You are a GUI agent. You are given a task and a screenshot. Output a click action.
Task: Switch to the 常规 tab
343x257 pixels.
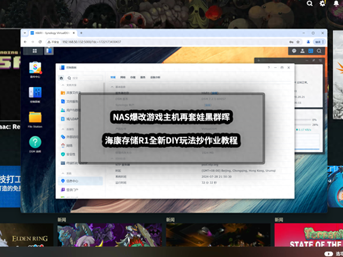(113, 77)
